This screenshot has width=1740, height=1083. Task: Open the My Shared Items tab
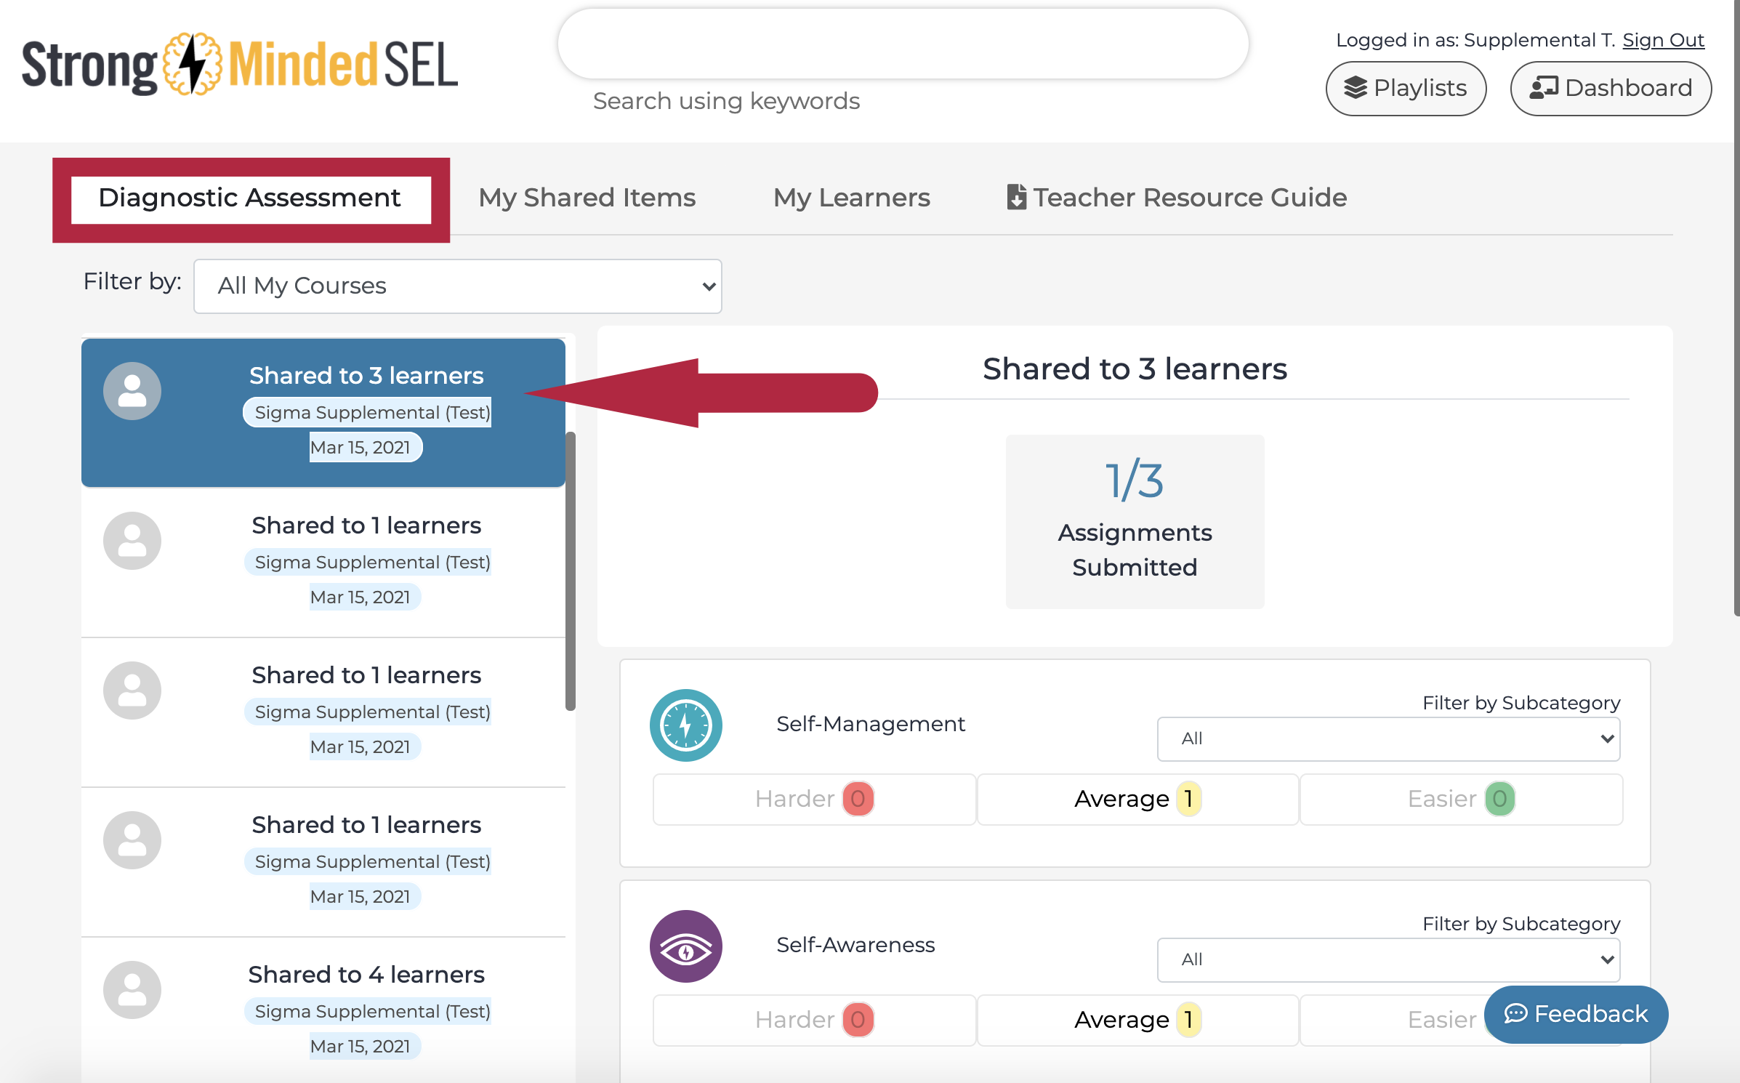point(587,197)
